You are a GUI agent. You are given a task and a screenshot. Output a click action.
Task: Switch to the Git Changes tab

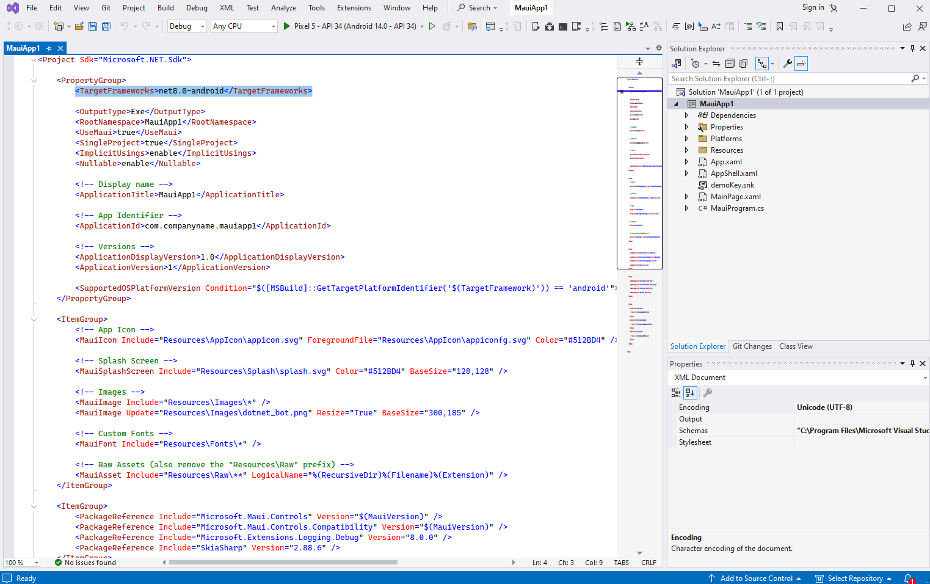click(x=752, y=346)
